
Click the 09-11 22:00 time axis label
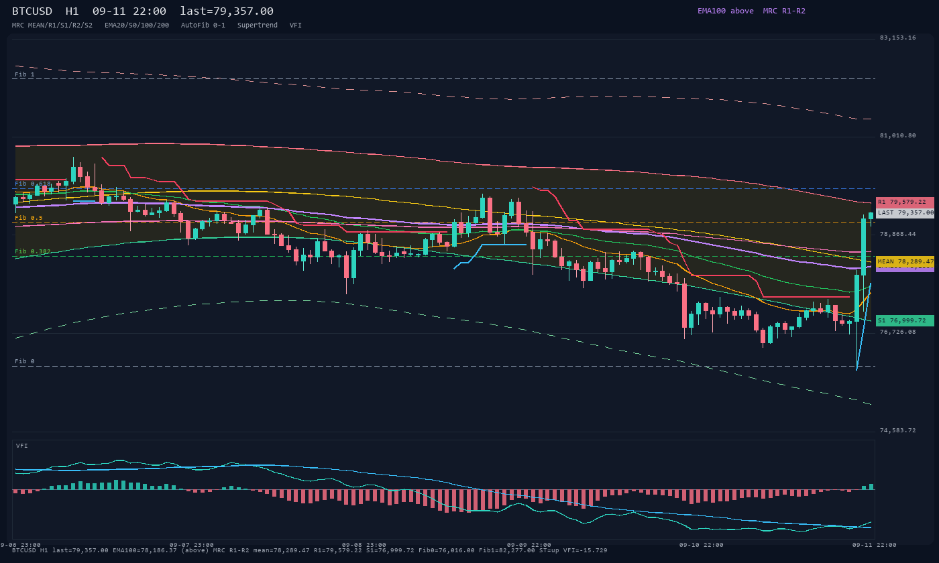pos(874,545)
